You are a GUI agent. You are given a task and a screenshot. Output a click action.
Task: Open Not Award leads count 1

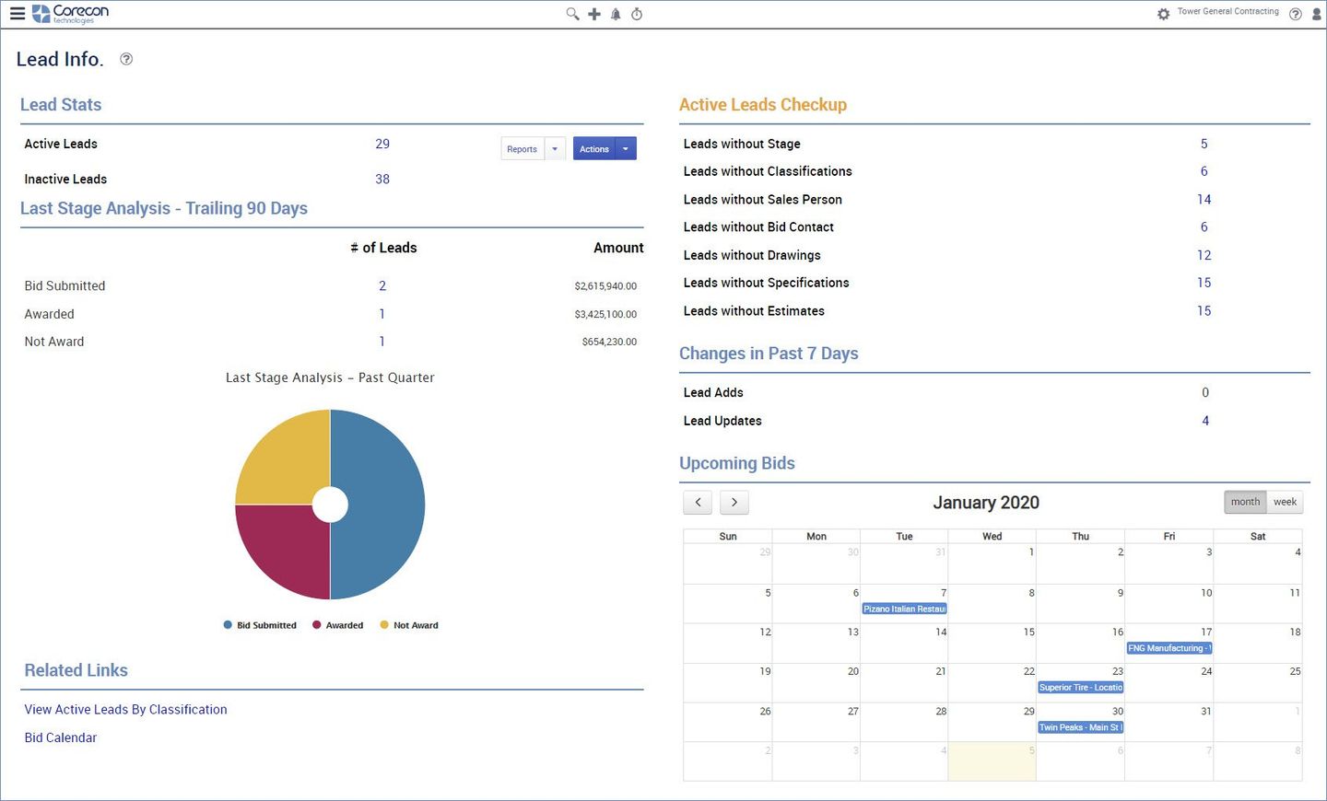tap(382, 342)
